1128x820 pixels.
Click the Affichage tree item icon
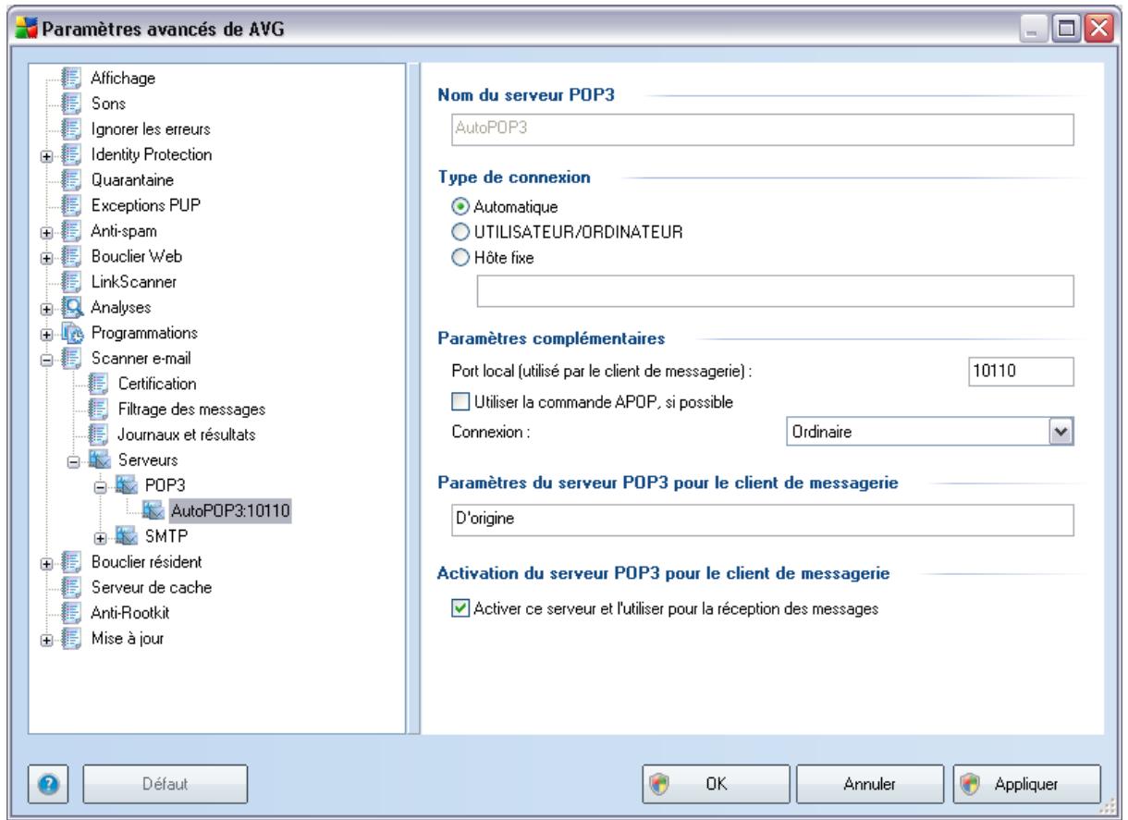[70, 79]
